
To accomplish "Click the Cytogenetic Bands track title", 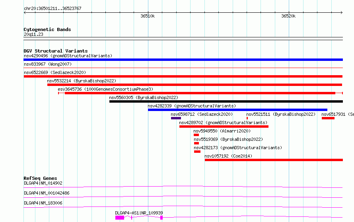I will click(x=47, y=29).
